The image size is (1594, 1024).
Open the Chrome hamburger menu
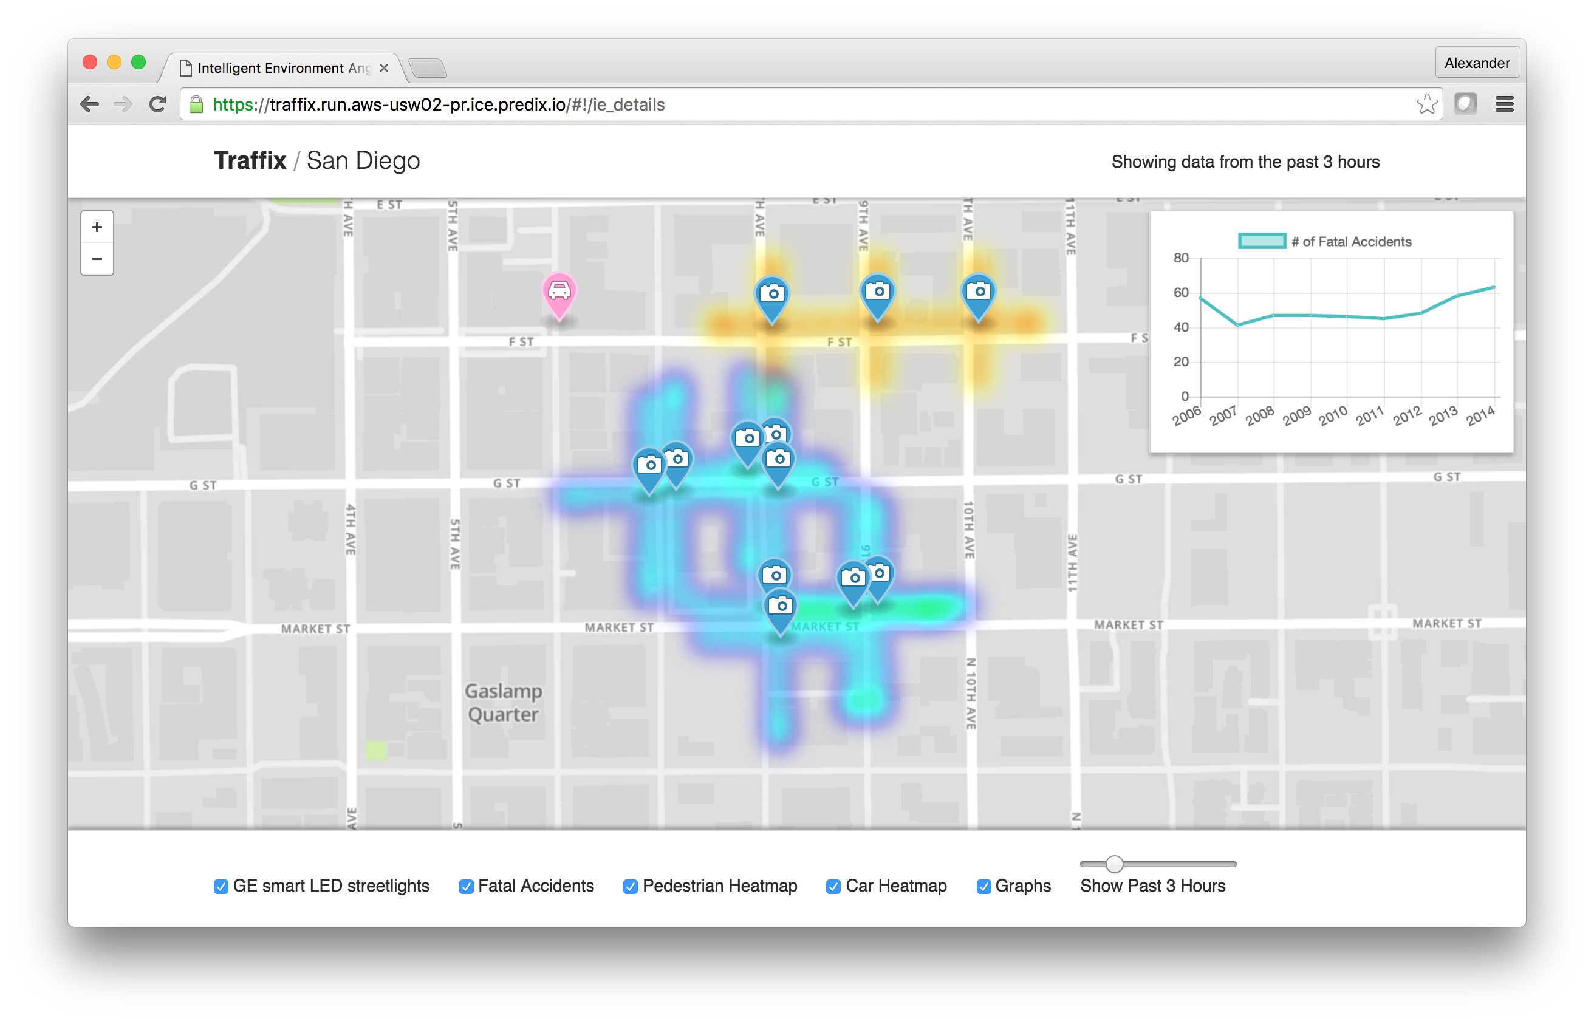(1504, 104)
